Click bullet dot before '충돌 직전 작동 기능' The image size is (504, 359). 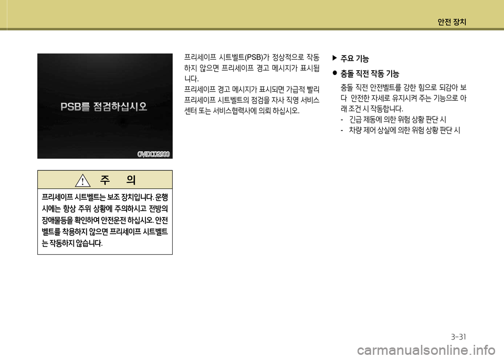point(334,73)
